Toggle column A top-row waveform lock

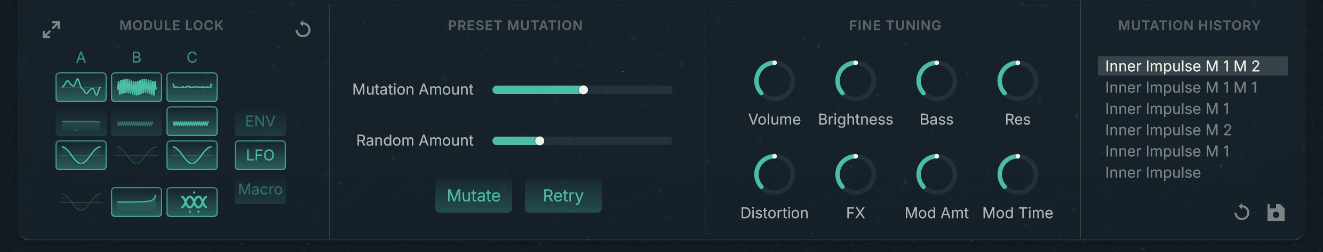point(81,87)
